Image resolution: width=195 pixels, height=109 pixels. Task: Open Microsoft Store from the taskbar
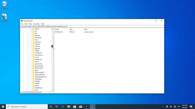(75, 107)
